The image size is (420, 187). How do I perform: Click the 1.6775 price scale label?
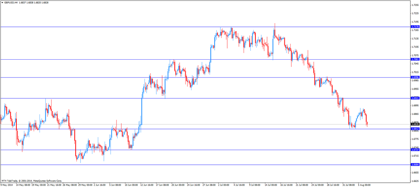pos(415,139)
